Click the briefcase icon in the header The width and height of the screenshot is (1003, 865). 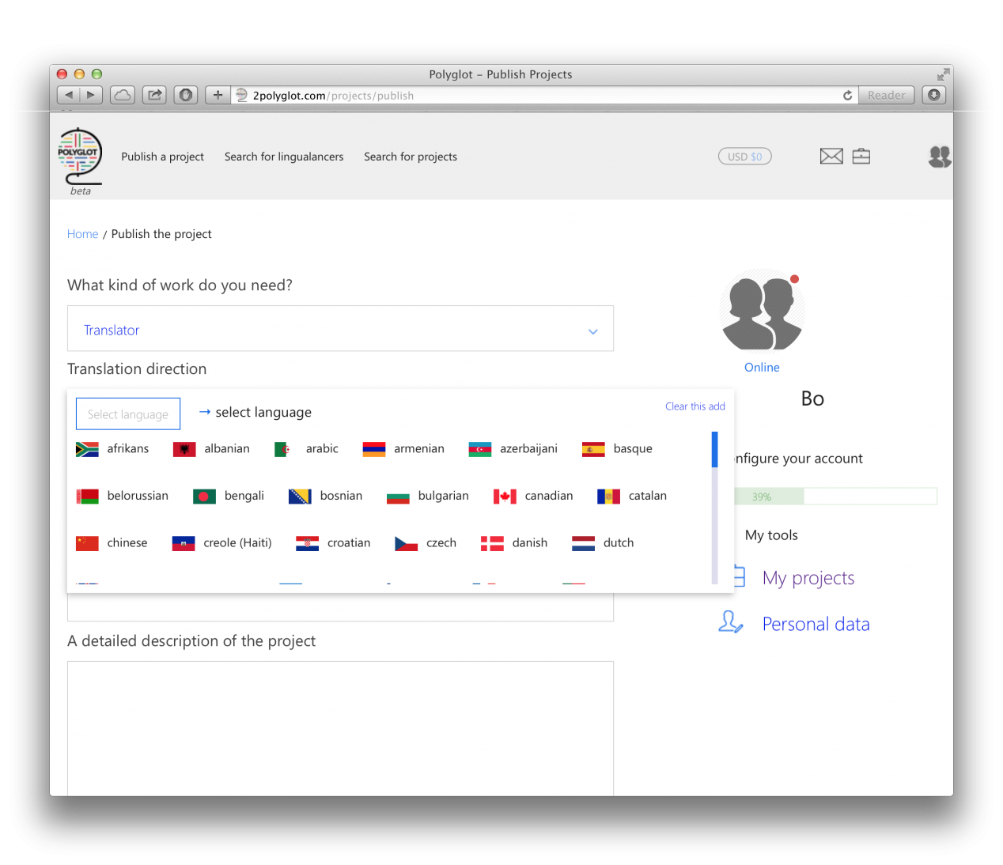click(861, 156)
